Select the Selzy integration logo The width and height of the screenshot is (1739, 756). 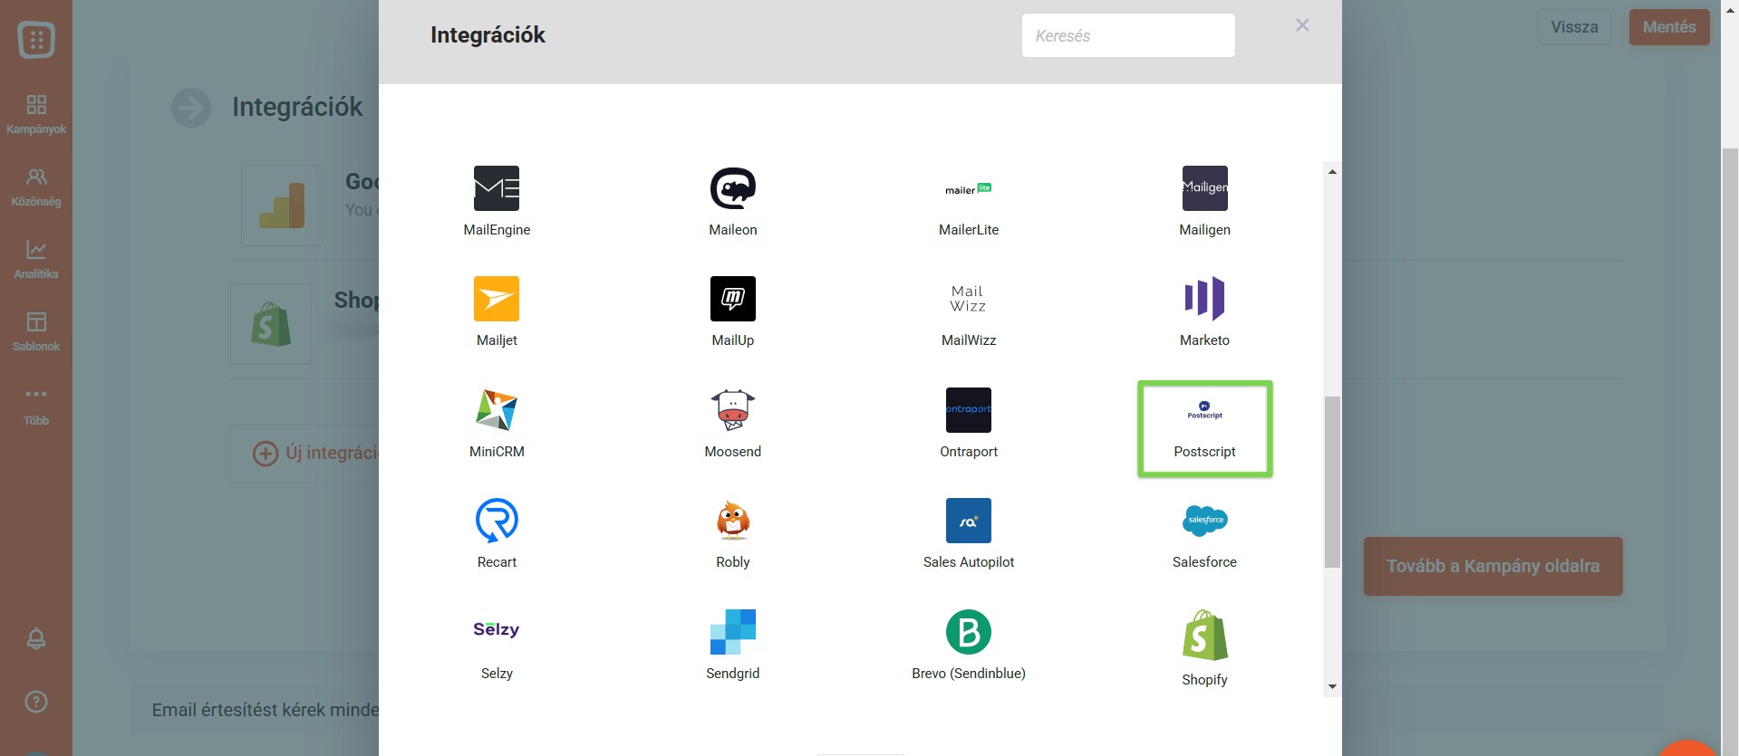[497, 629]
